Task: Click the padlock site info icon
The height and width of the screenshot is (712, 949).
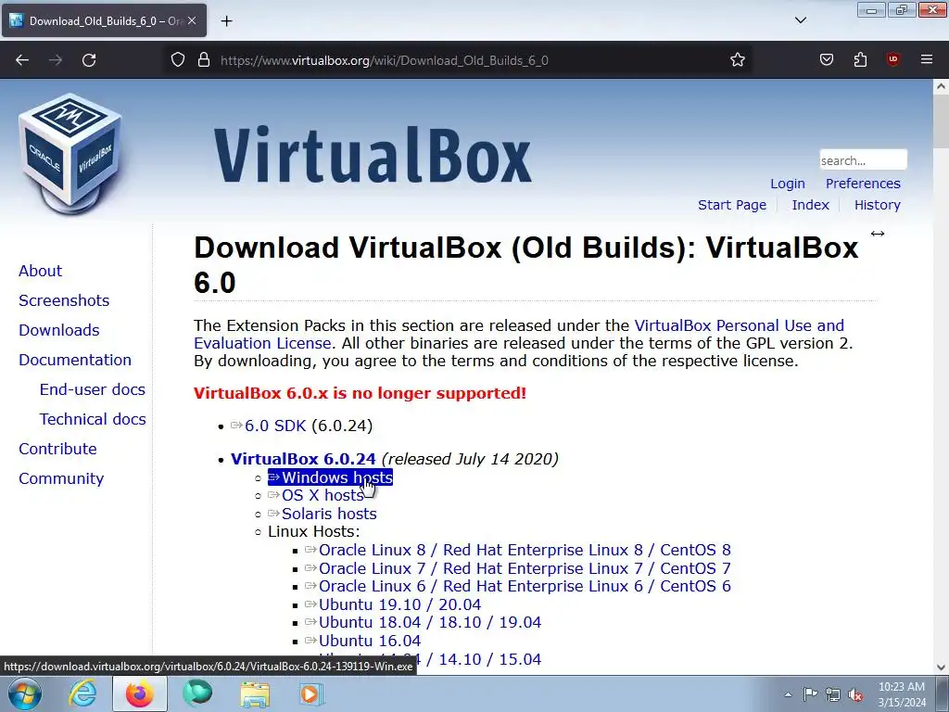Action: point(204,60)
